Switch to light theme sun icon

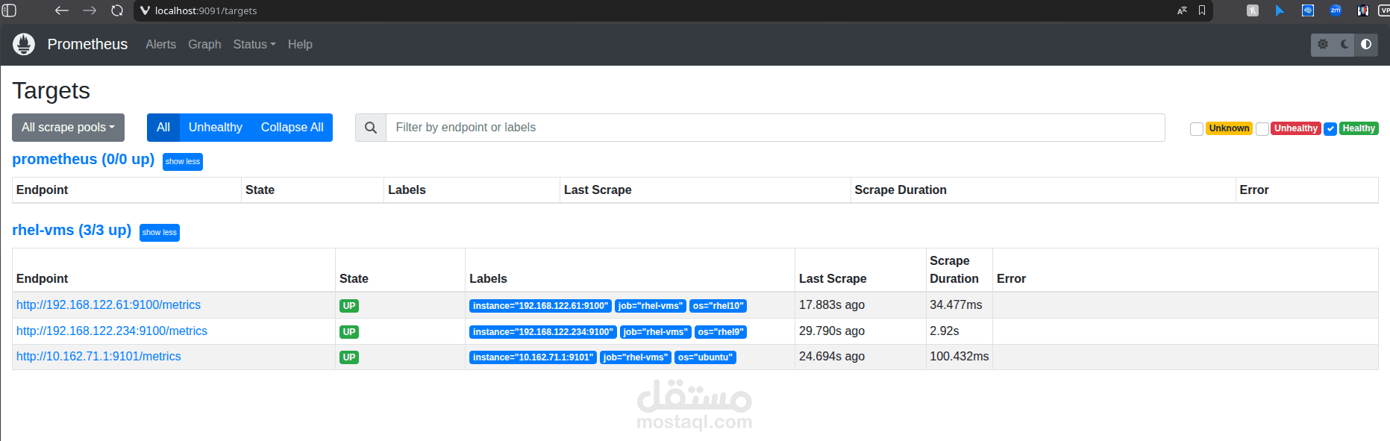point(1323,44)
